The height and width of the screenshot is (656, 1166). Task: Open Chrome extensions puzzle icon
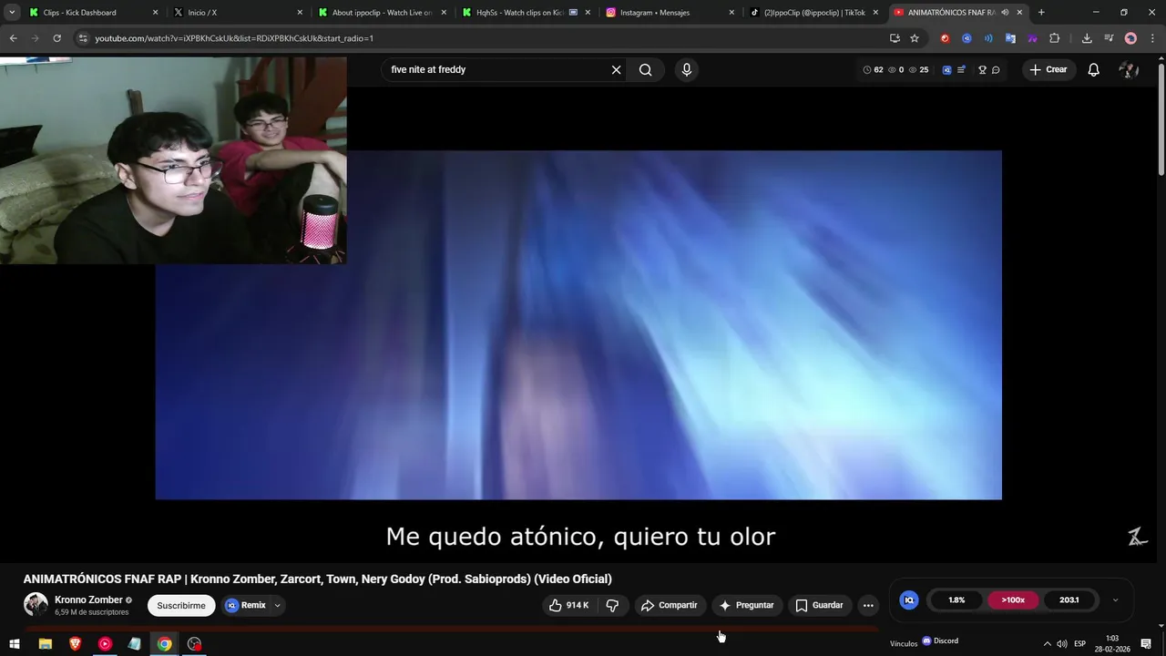pos(1055,38)
